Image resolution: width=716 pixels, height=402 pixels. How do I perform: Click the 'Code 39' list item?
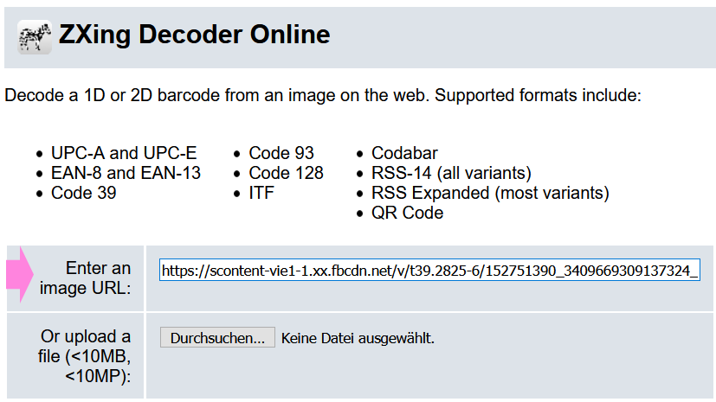pos(84,193)
